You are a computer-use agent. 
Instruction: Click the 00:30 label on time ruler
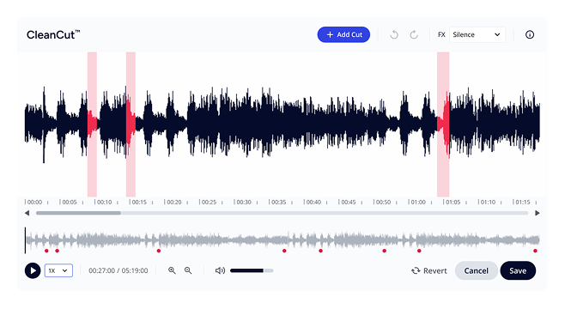[x=244, y=203]
